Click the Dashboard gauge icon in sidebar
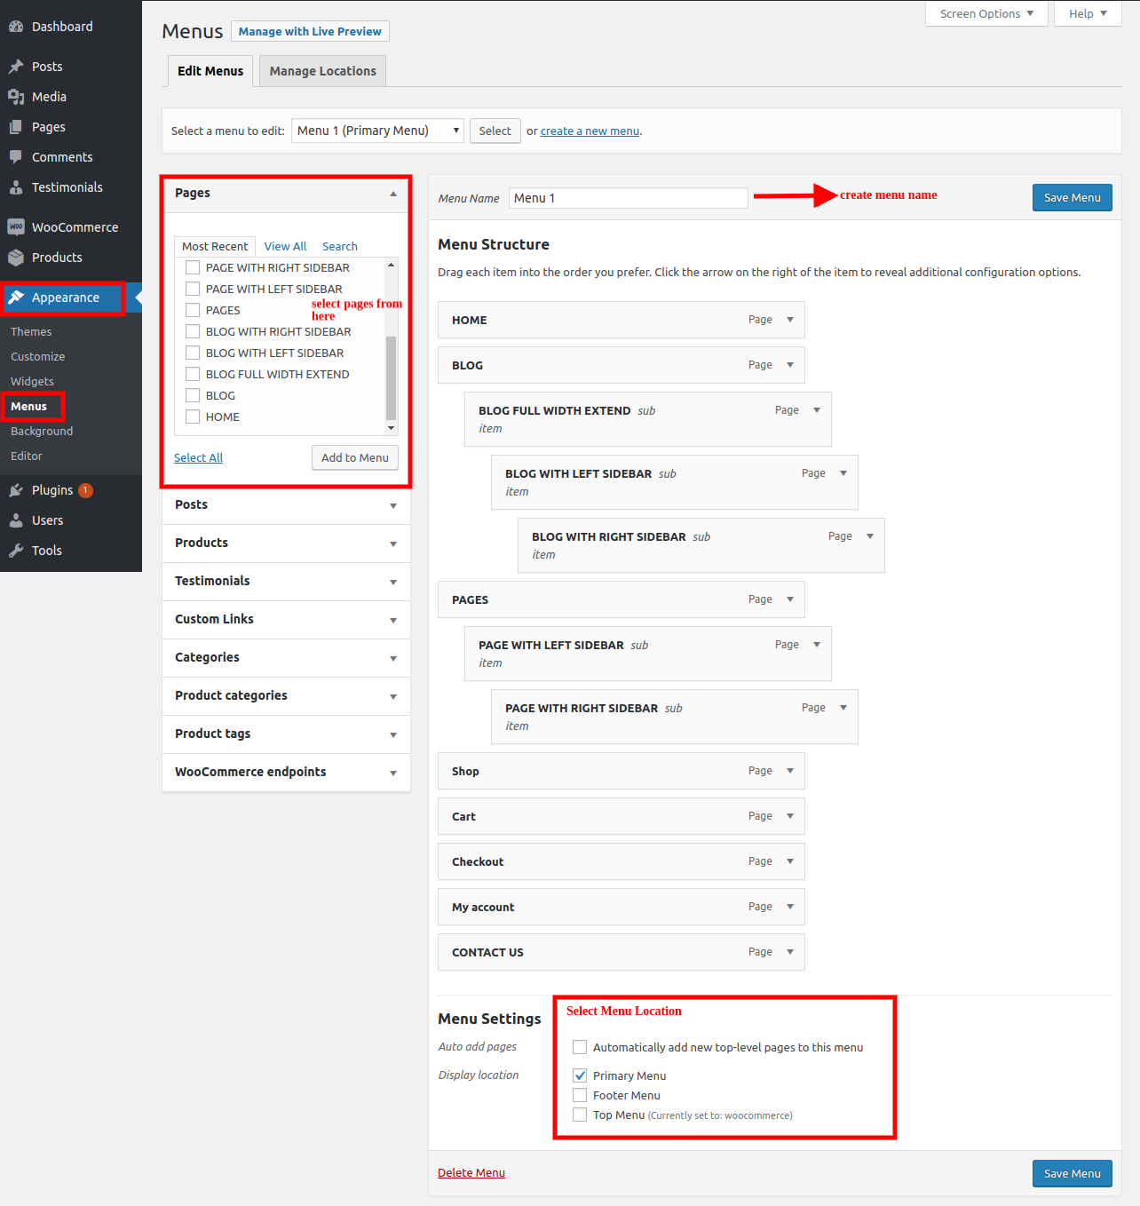Image resolution: width=1140 pixels, height=1206 pixels. coord(16,27)
